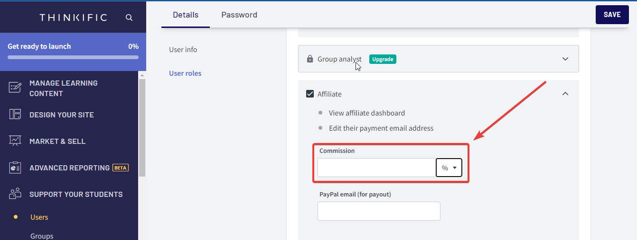Viewport: 637px width, 240px height.
Task: Select the Details tab
Action: (x=186, y=15)
